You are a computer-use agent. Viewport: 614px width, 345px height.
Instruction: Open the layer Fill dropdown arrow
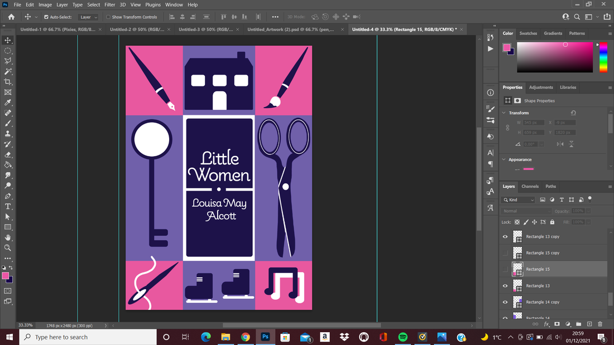(x=588, y=222)
